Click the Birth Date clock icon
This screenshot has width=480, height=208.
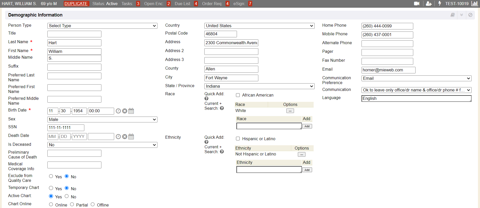[x=118, y=111]
